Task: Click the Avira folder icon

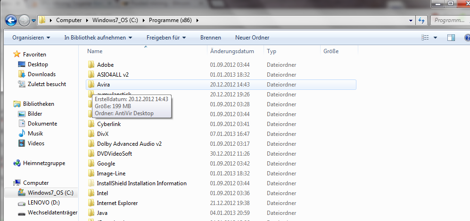Action: pos(91,84)
